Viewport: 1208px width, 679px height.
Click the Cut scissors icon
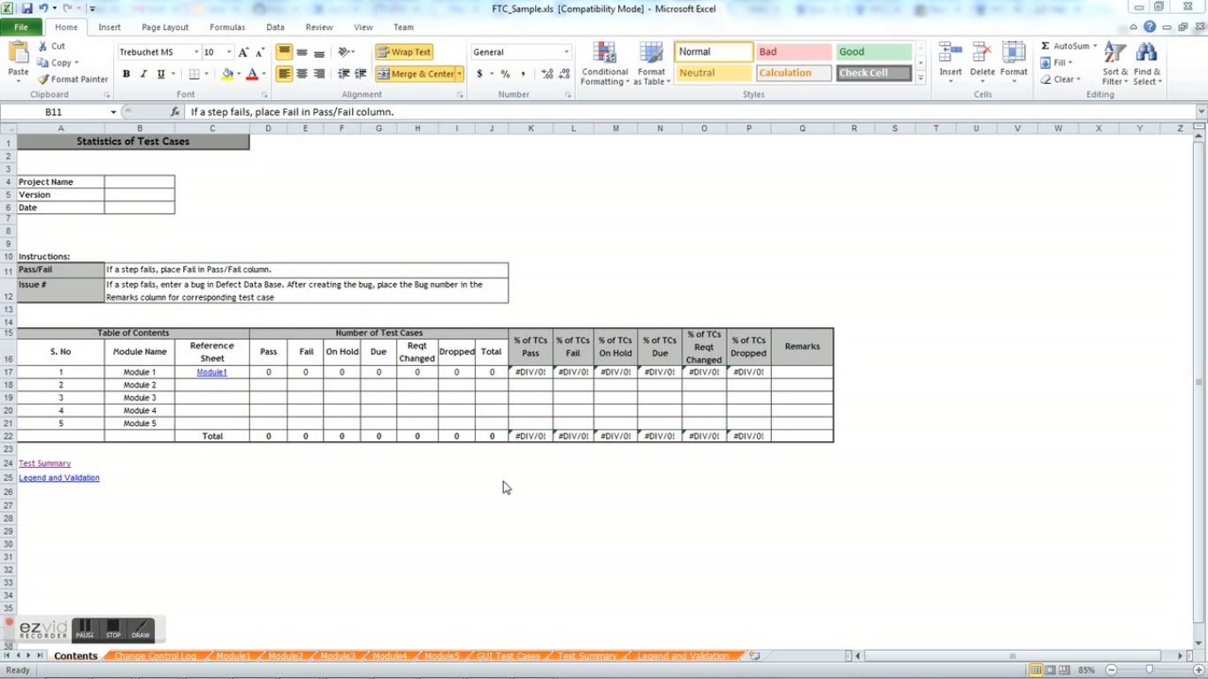tap(42, 46)
